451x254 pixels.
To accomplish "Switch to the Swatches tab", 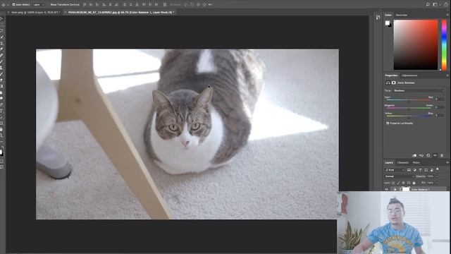I will coord(402,15).
